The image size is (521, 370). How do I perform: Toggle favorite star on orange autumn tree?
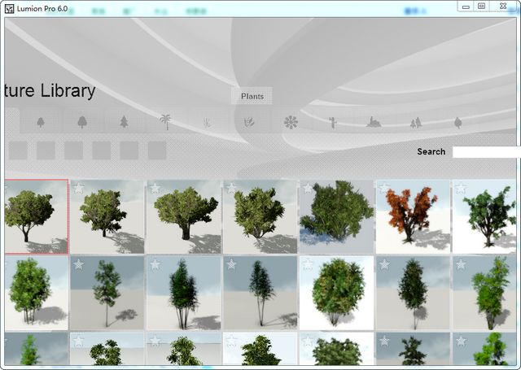point(384,189)
